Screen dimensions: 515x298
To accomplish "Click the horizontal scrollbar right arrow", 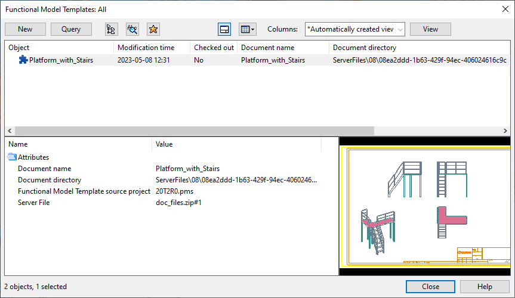I will click(505, 131).
